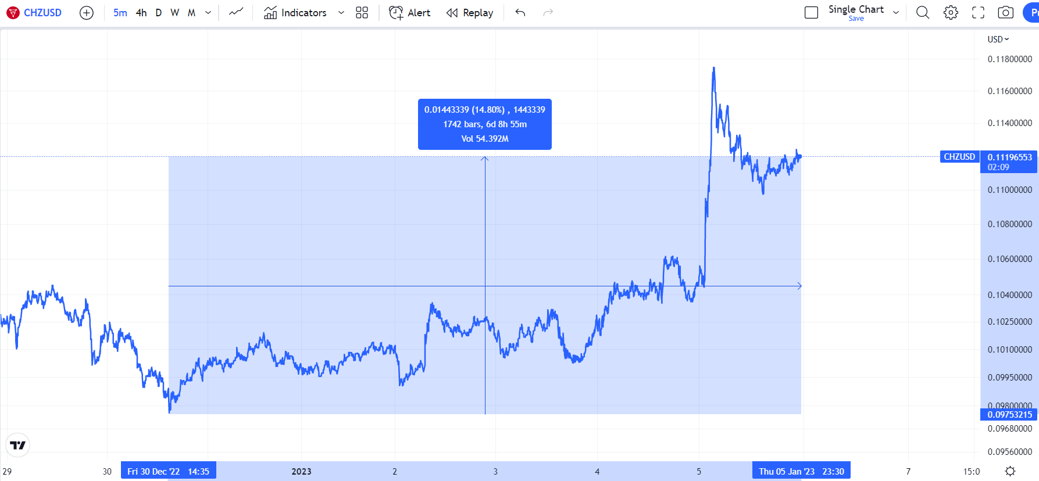The height and width of the screenshot is (481, 1039).
Task: Save the Single Chart layout
Action: pyautogui.click(x=856, y=19)
